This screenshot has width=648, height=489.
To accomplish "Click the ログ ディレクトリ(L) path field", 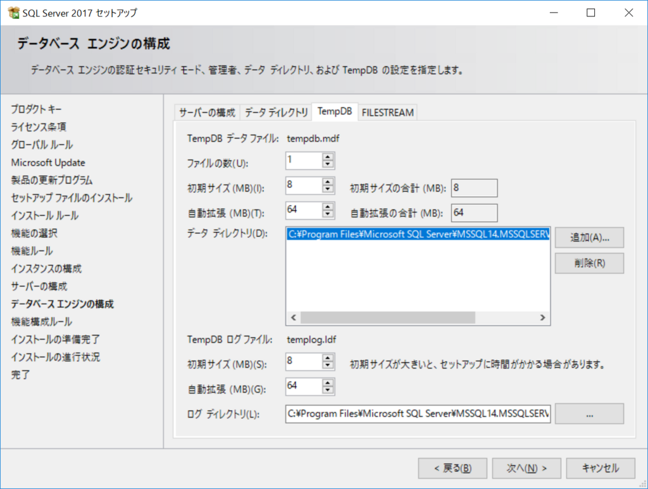I will [418, 414].
